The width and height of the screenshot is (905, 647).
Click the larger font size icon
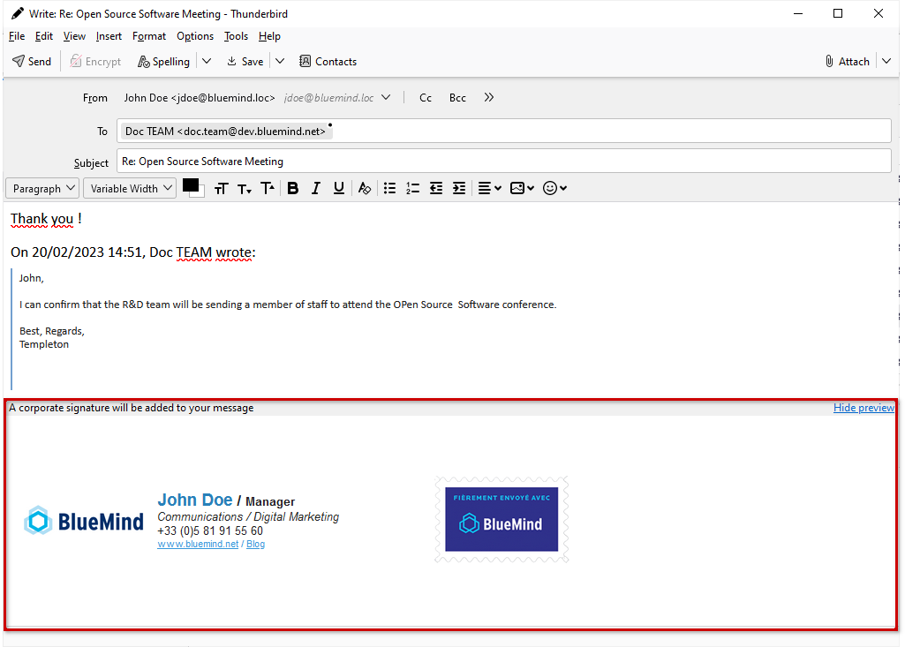pos(267,188)
